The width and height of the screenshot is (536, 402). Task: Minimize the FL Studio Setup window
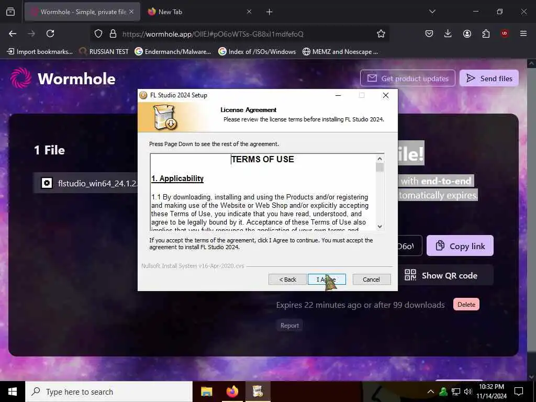click(338, 95)
